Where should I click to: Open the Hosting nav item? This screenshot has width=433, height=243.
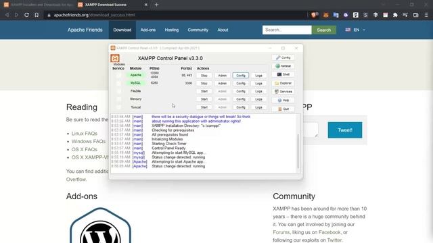[x=171, y=30]
